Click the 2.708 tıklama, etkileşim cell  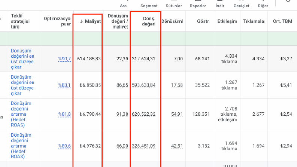pos(227,114)
